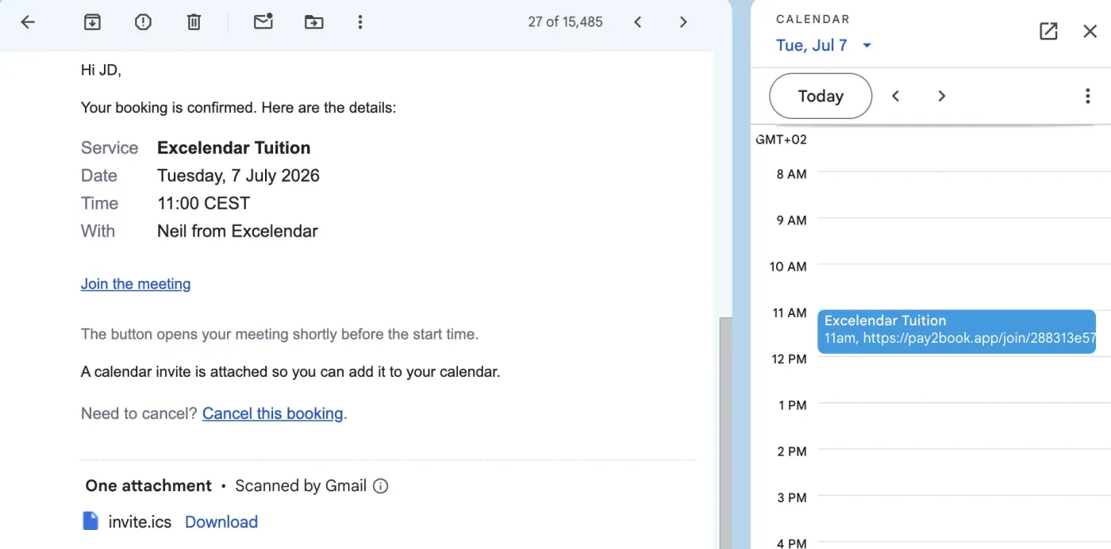Click the GMT+02 timezone label

pyautogui.click(x=781, y=140)
